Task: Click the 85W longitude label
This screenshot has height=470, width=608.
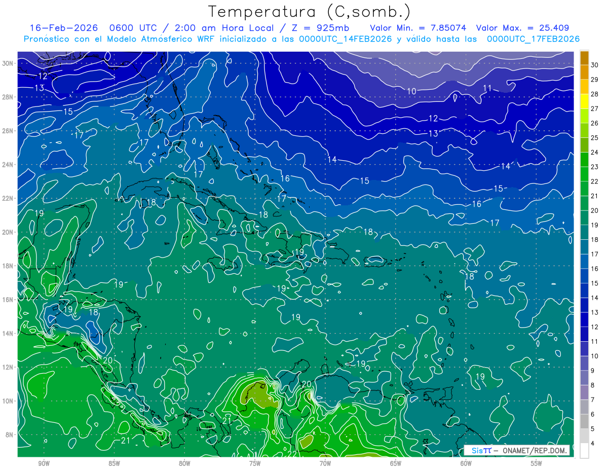Action: coord(114,463)
